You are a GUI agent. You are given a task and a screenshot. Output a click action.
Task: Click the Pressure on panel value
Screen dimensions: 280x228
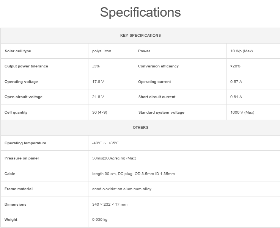114,158
